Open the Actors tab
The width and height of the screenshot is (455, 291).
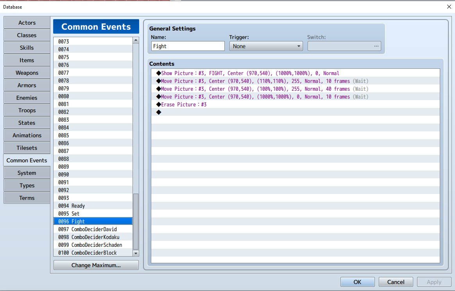[27, 23]
